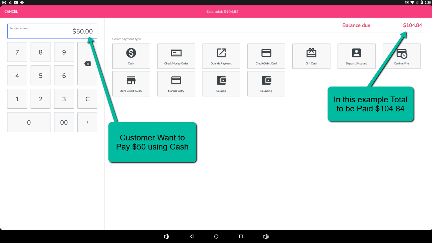Tap Android Home navigation button
This screenshot has width=432, height=243.
point(216,237)
